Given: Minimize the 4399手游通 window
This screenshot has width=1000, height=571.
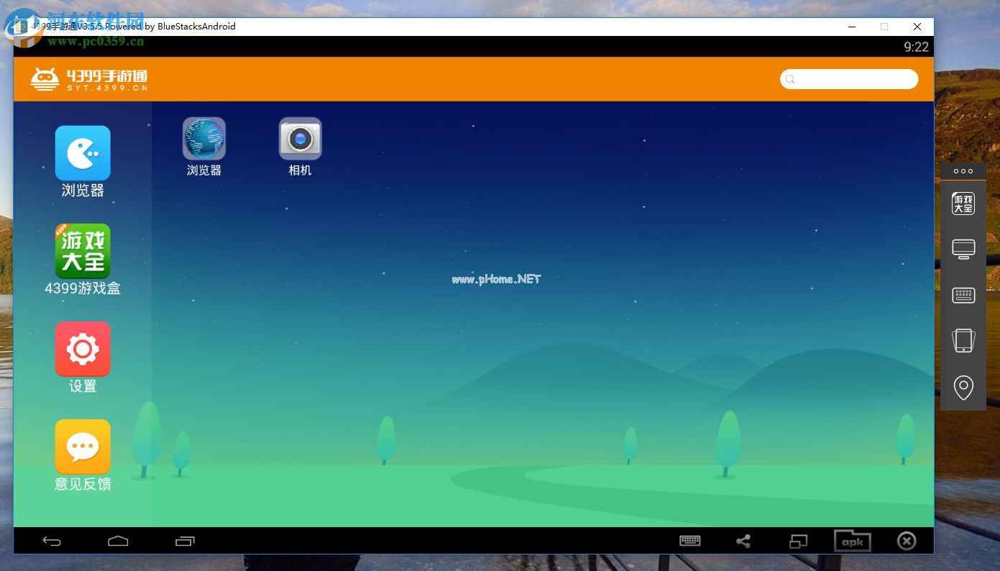Looking at the screenshot, I should point(853,27).
